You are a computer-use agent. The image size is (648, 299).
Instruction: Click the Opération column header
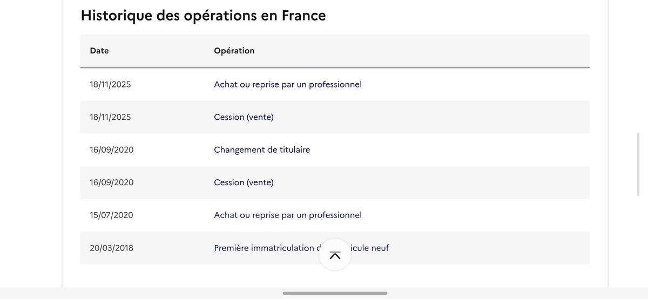pyautogui.click(x=234, y=51)
